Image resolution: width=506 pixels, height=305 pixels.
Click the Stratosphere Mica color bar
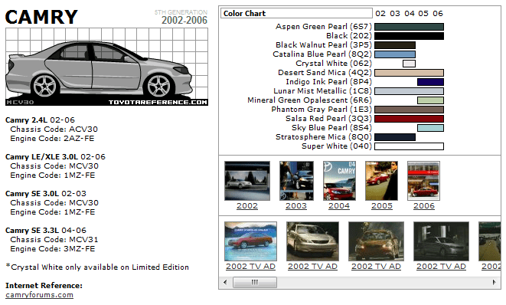pos(395,137)
